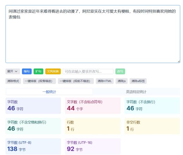Viewport: 183px width, 155px height.
Task: Switch to the 英语特定统计 tab
Action: [136, 92]
